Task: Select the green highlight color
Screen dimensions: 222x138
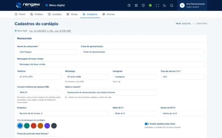Action: (27, 126)
